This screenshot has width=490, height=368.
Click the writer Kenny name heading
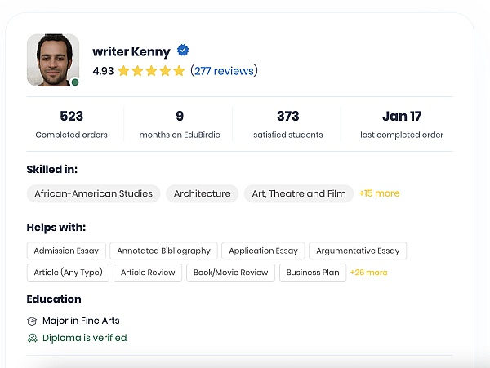(131, 51)
